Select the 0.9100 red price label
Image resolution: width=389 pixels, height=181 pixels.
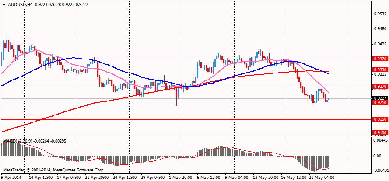[x=380, y=133]
